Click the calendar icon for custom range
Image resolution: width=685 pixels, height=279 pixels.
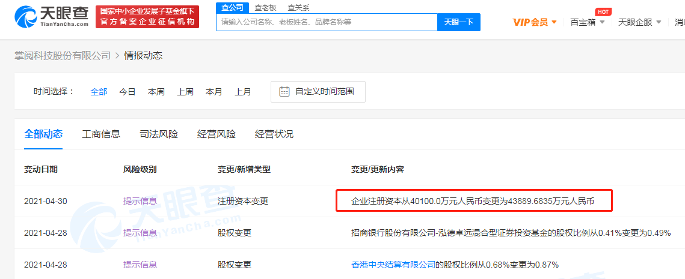point(285,92)
